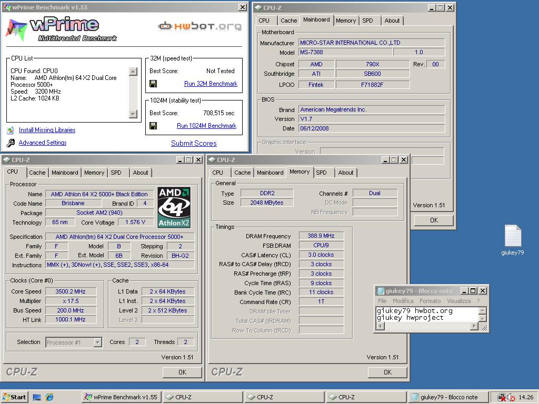The image size is (539, 404).
Task: Click OK in the CPU tab CPU-Z window
Action: pos(182,372)
